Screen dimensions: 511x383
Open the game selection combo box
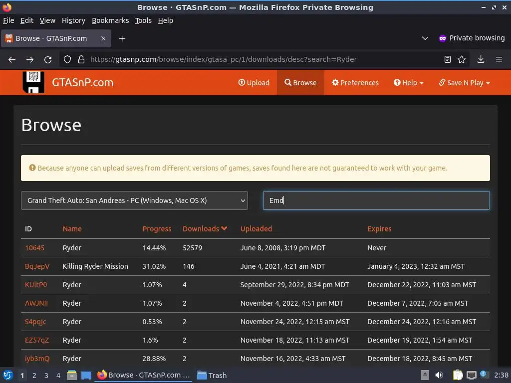click(x=134, y=200)
